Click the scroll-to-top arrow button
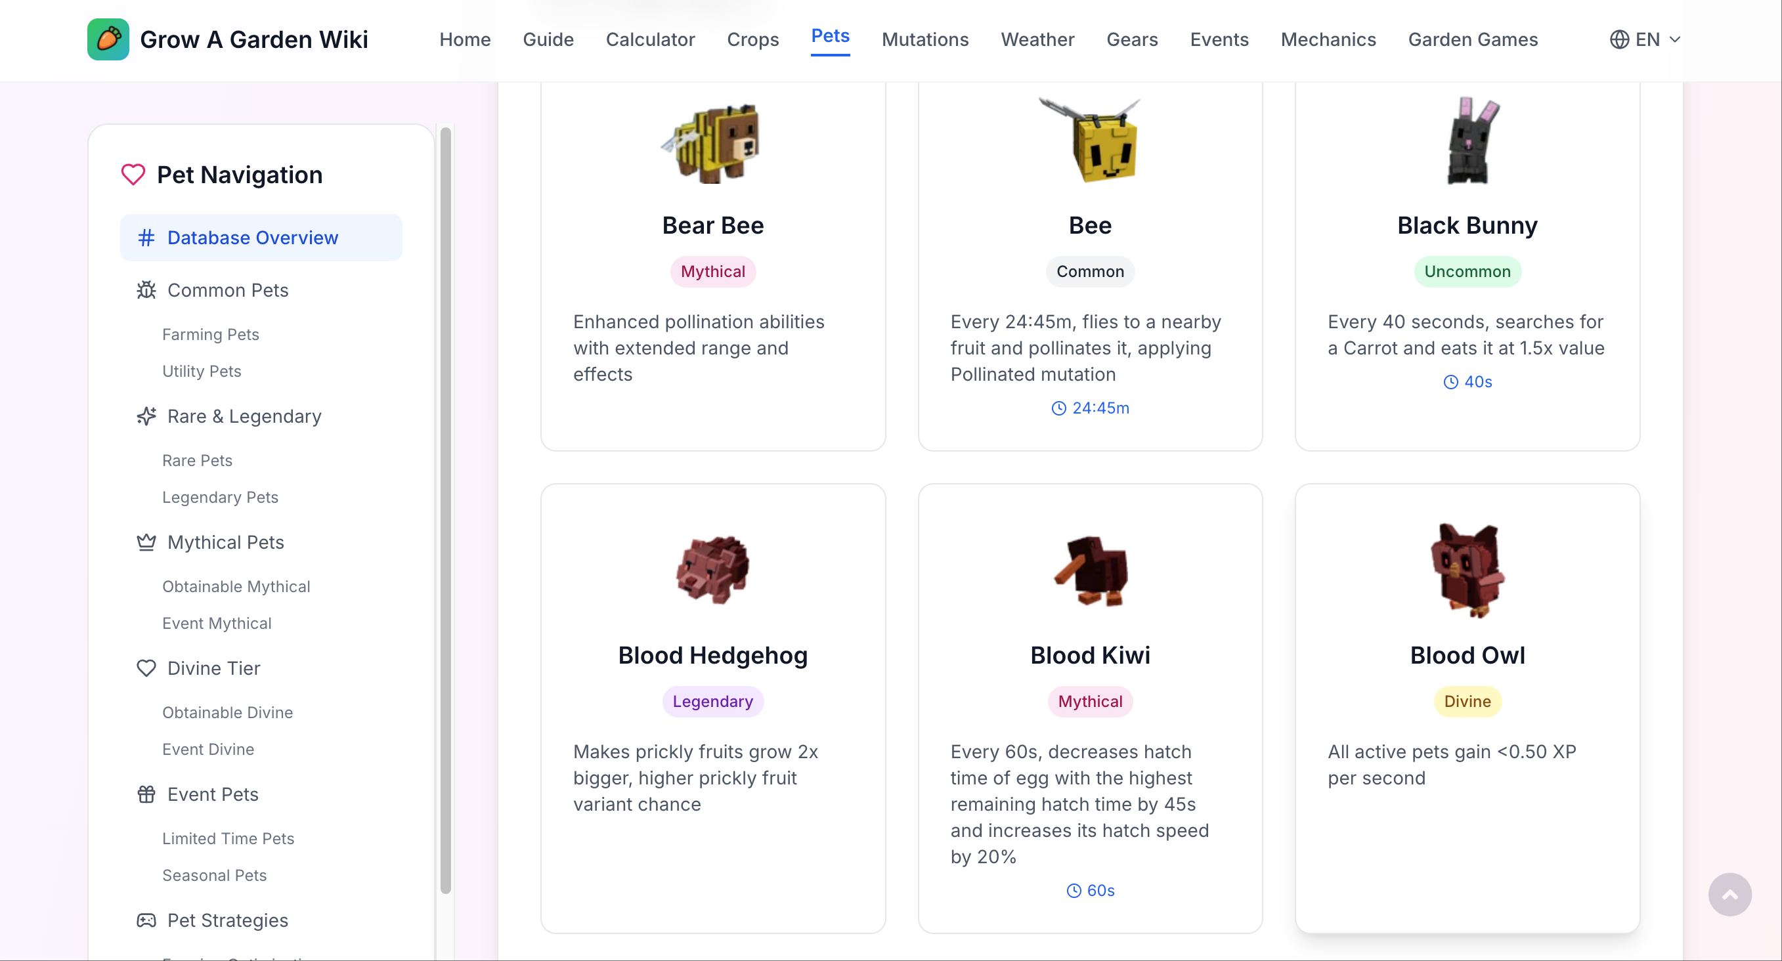The image size is (1782, 961). click(1729, 895)
